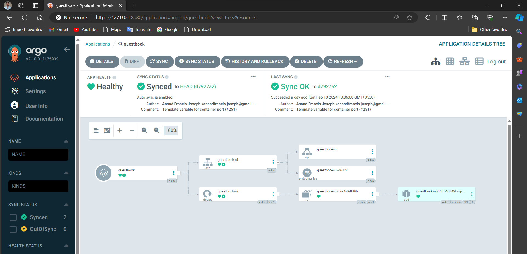Collapse children of the replicaset node
This screenshot has height=254, width=527.
coord(377,194)
